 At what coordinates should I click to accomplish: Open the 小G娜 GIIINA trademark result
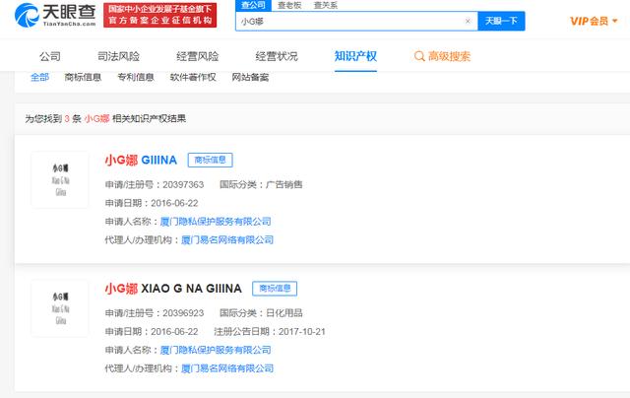click(x=141, y=160)
